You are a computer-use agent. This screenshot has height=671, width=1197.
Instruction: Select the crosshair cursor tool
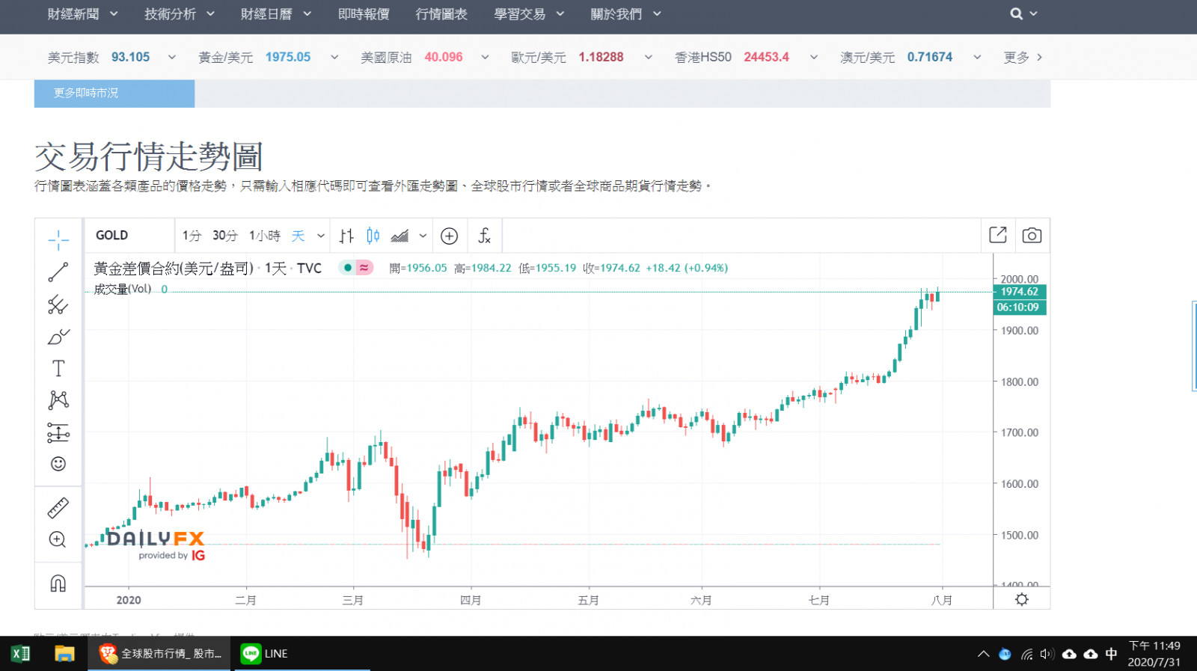coord(58,240)
